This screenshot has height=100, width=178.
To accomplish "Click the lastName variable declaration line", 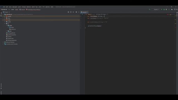I will 98,18.
